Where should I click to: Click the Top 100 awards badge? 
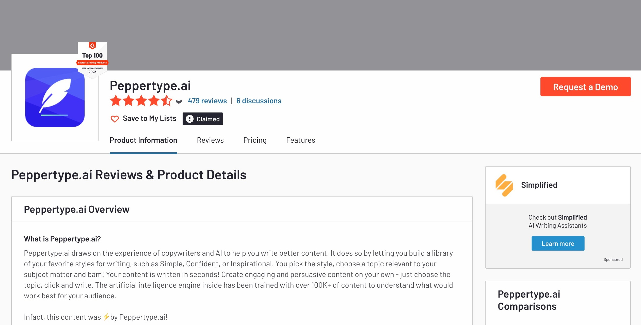pyautogui.click(x=92, y=58)
